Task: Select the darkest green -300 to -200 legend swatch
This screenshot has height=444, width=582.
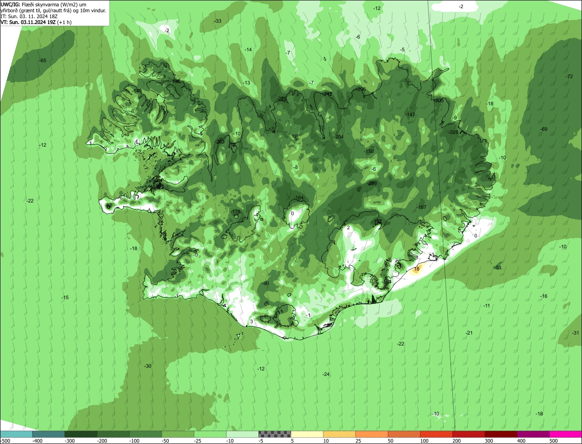Action: pyautogui.click(x=80, y=434)
